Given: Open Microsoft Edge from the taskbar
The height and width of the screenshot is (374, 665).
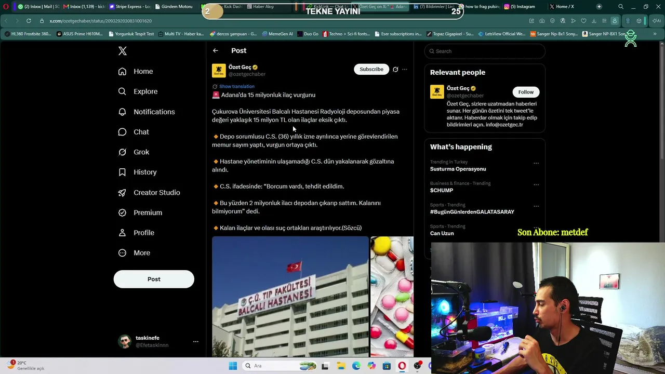Looking at the screenshot, I should [356, 366].
